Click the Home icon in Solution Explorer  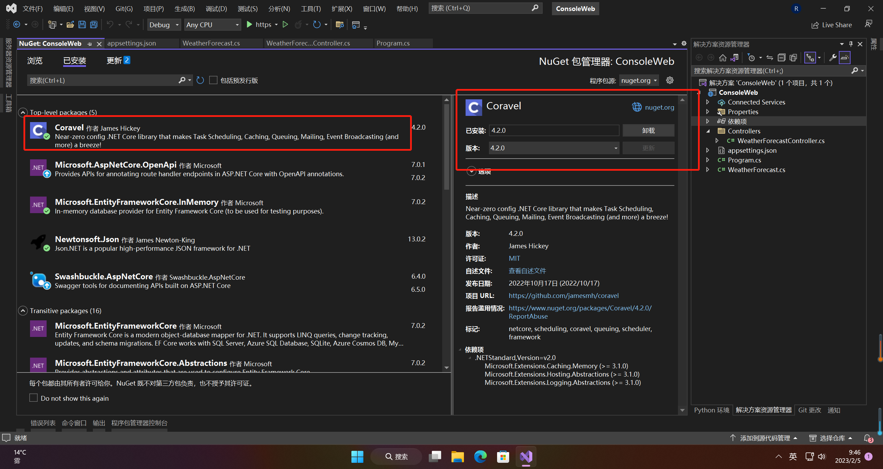click(722, 58)
